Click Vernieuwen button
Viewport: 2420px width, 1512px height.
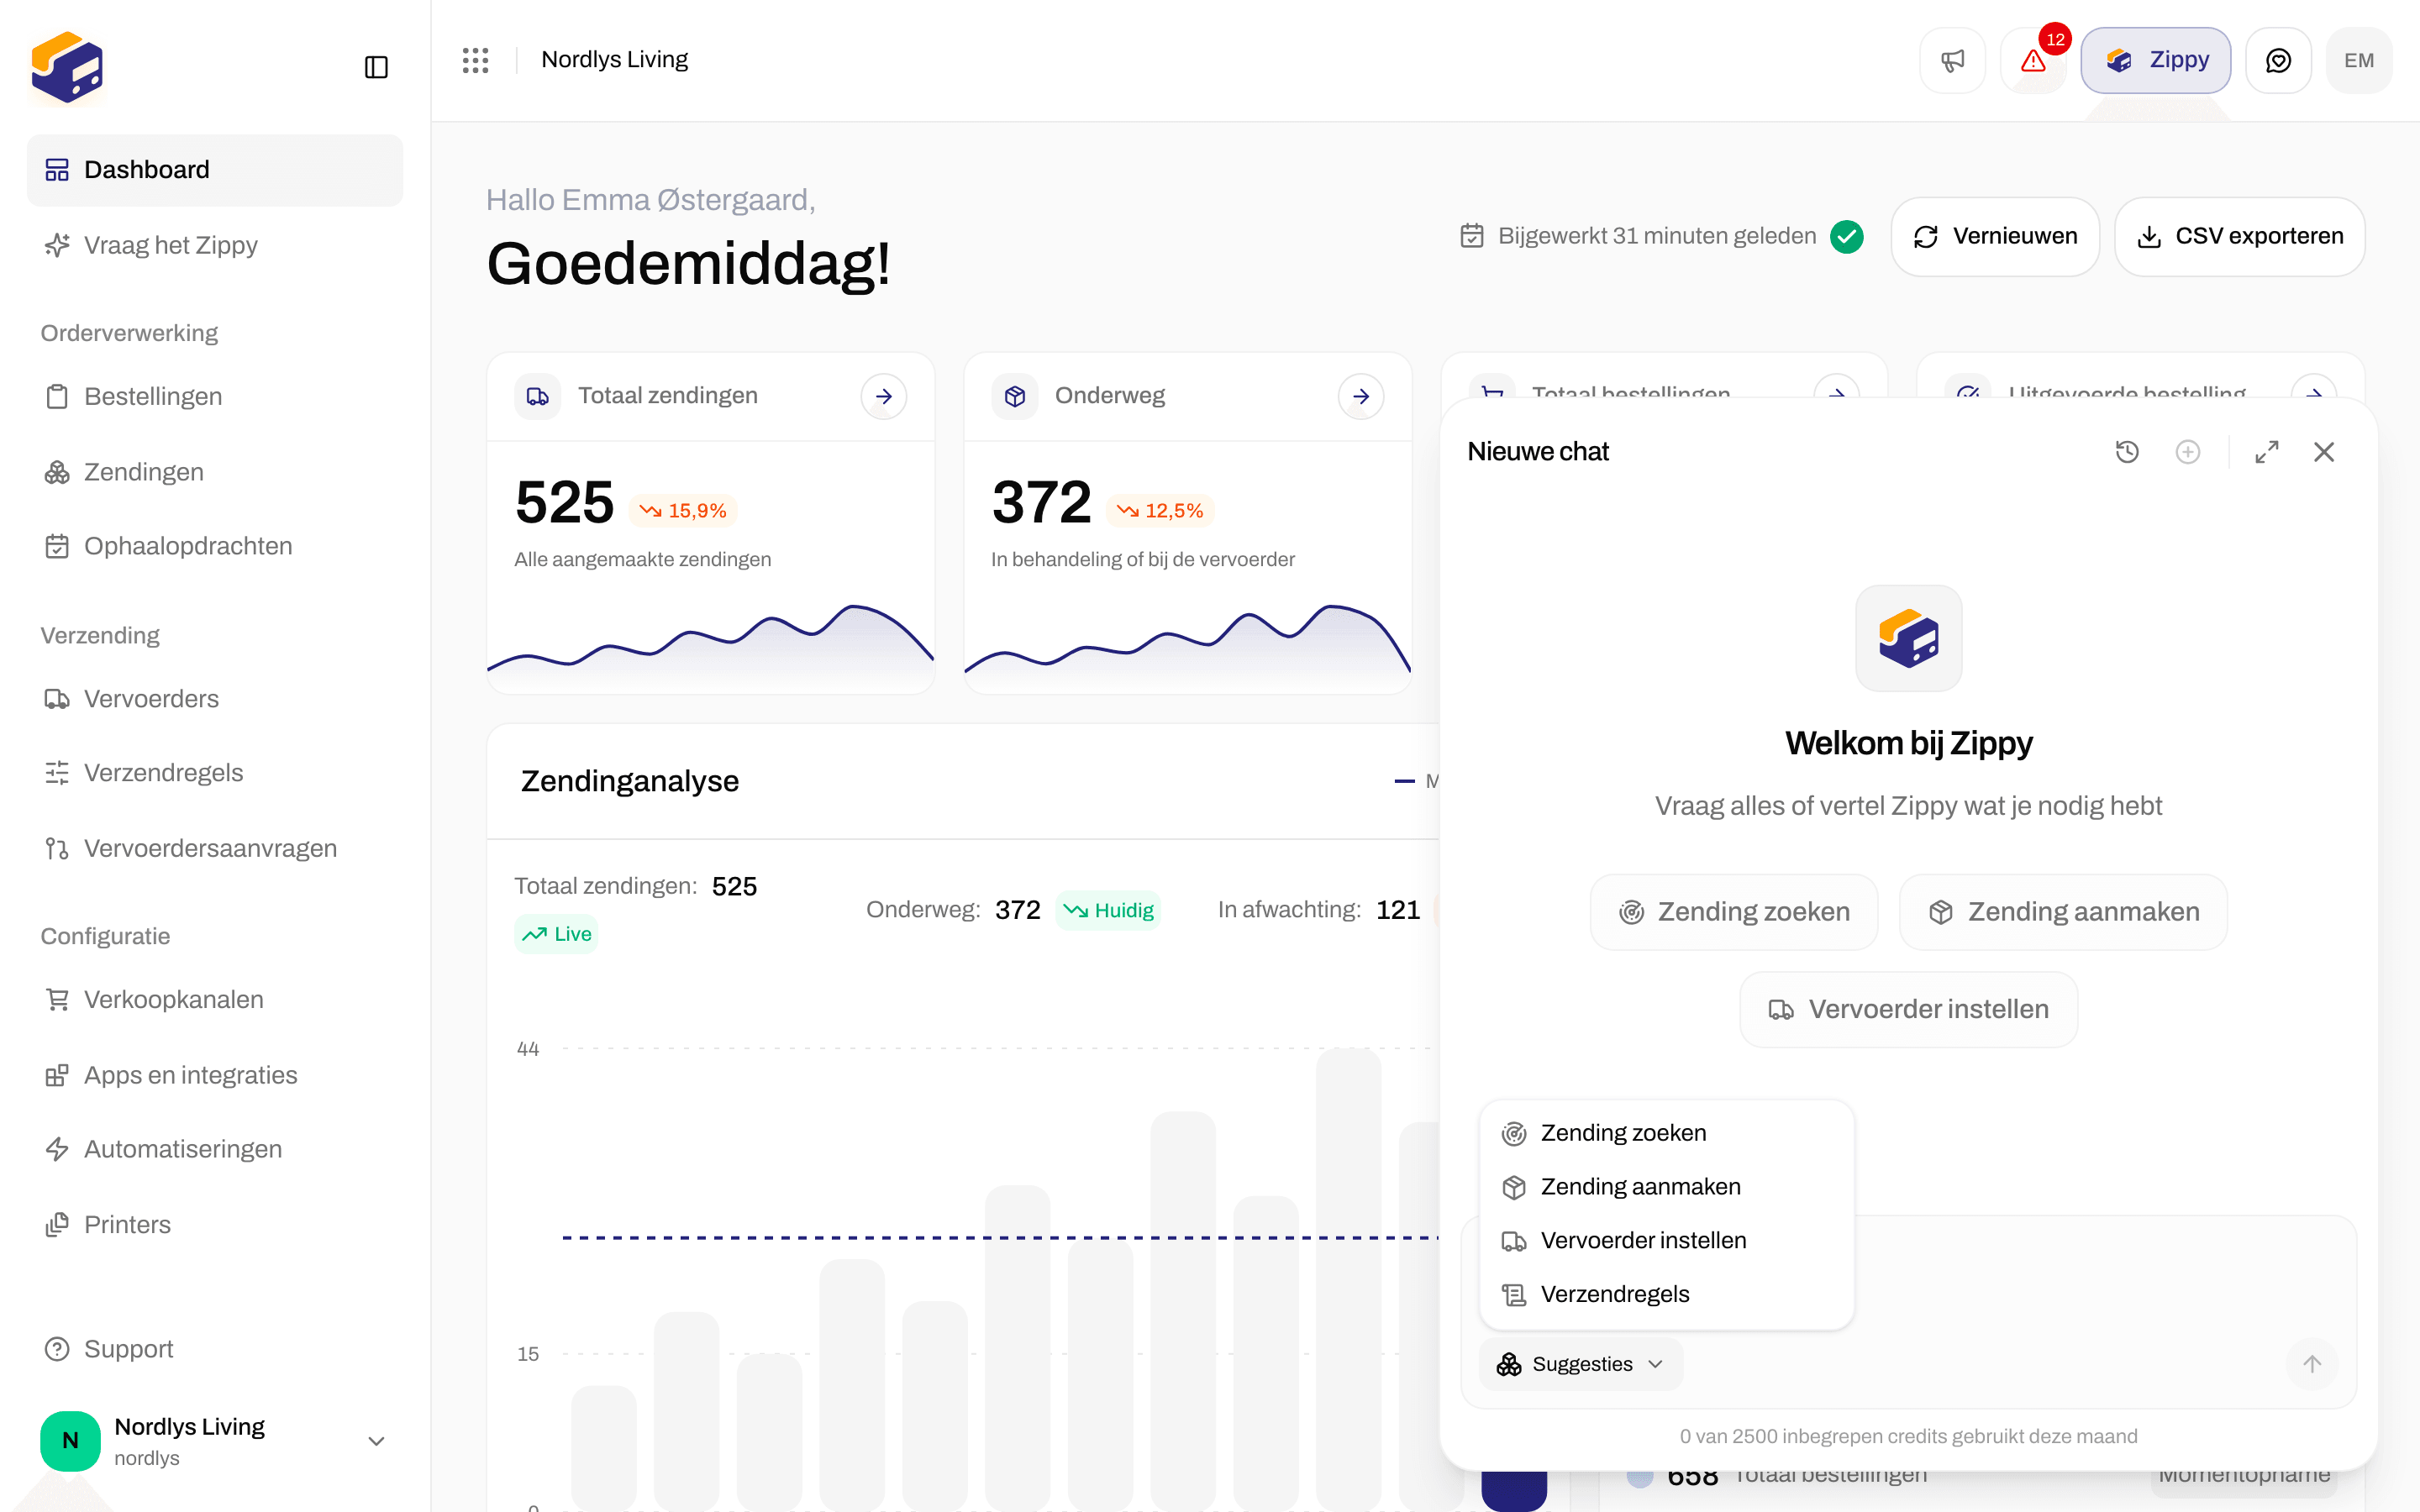coord(1995,237)
